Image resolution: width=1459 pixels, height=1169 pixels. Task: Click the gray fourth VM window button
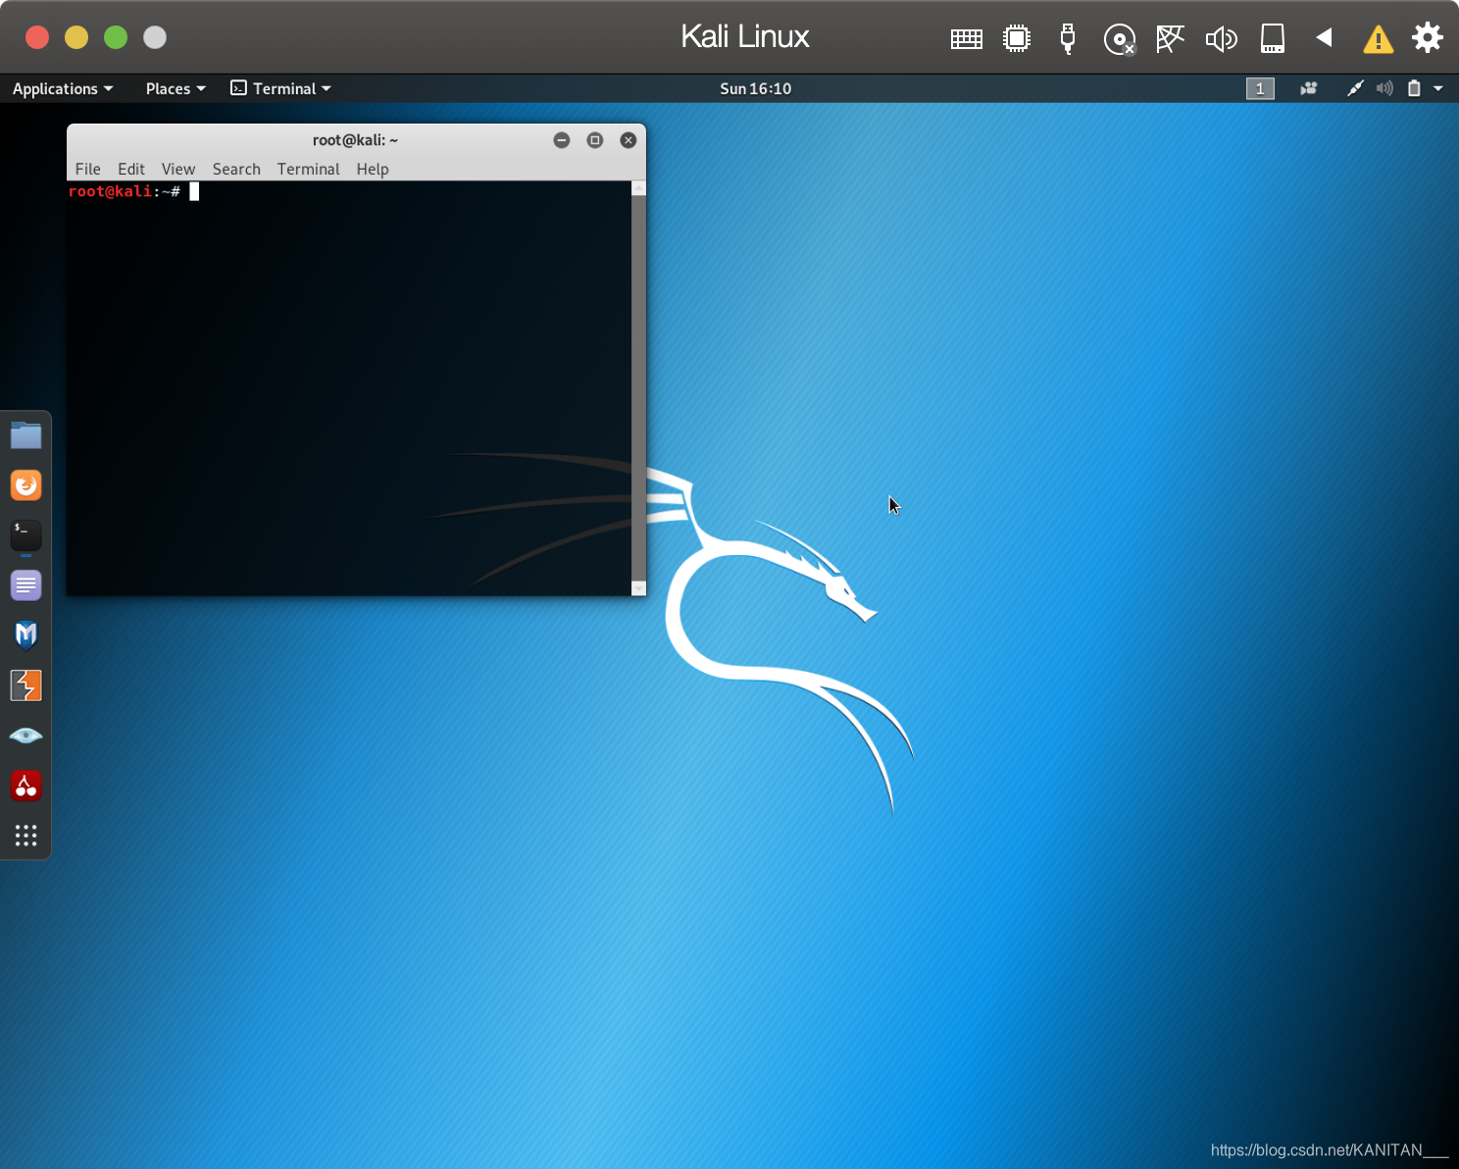tap(155, 37)
